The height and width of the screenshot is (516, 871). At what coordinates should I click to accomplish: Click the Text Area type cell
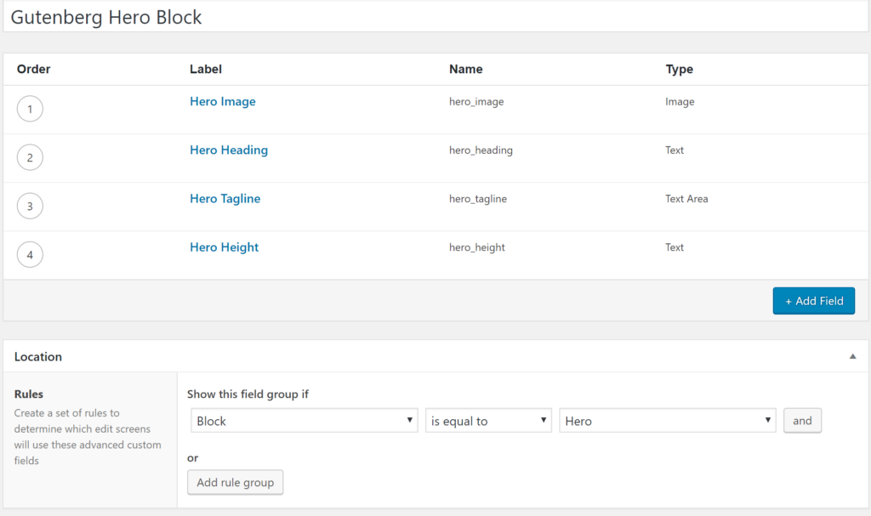(686, 199)
